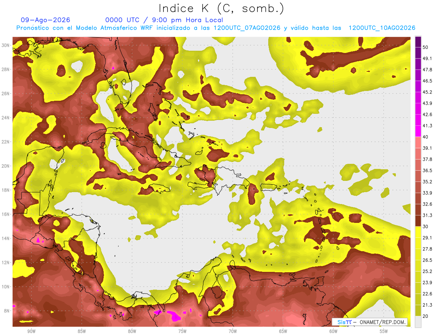This screenshot has height=336, width=435.
Task: Click the '55W' longitude label
Action: pos(384,331)
